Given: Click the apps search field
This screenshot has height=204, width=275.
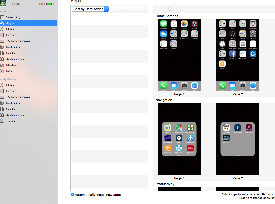Looking at the screenshot, I should (128, 9).
